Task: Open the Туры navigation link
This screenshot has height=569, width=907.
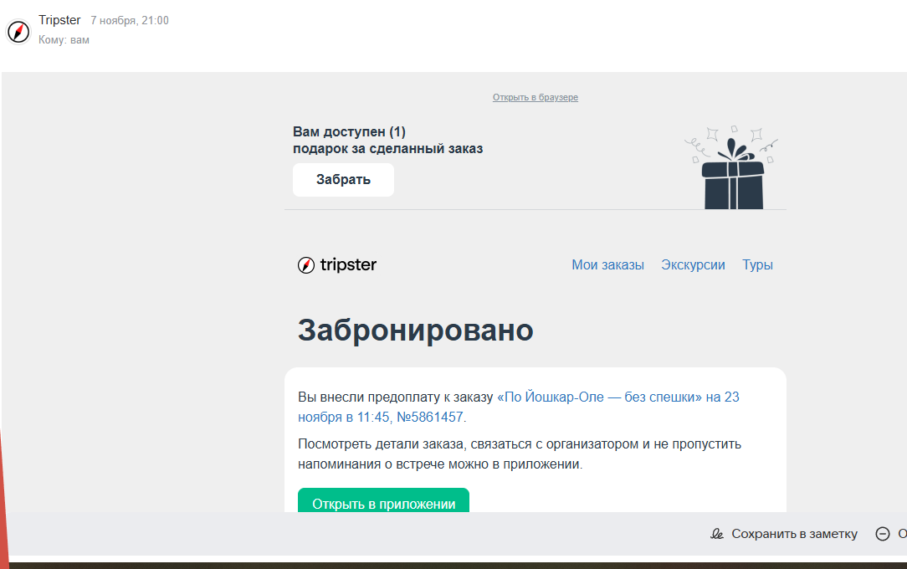Action: click(x=757, y=265)
